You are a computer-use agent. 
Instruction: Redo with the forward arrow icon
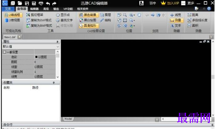tap(54, 3)
